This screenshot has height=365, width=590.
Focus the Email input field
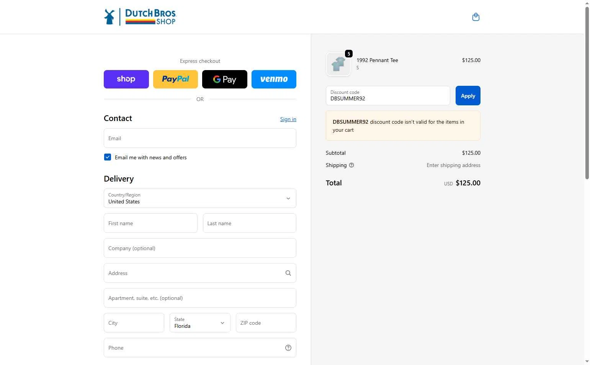pos(200,138)
